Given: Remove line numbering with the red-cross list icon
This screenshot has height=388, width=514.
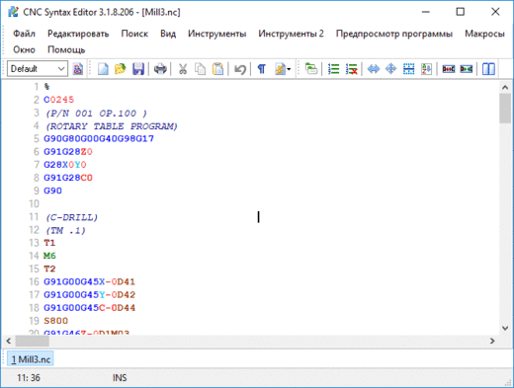Looking at the screenshot, I should point(352,69).
